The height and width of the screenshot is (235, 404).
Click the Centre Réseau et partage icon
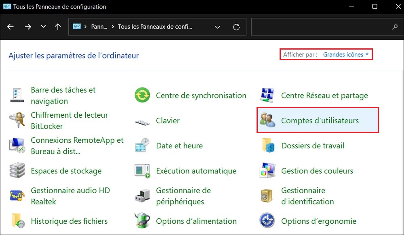coord(267,96)
